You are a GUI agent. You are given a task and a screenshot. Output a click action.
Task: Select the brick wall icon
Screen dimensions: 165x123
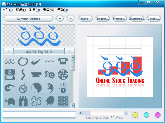pos(63,101)
